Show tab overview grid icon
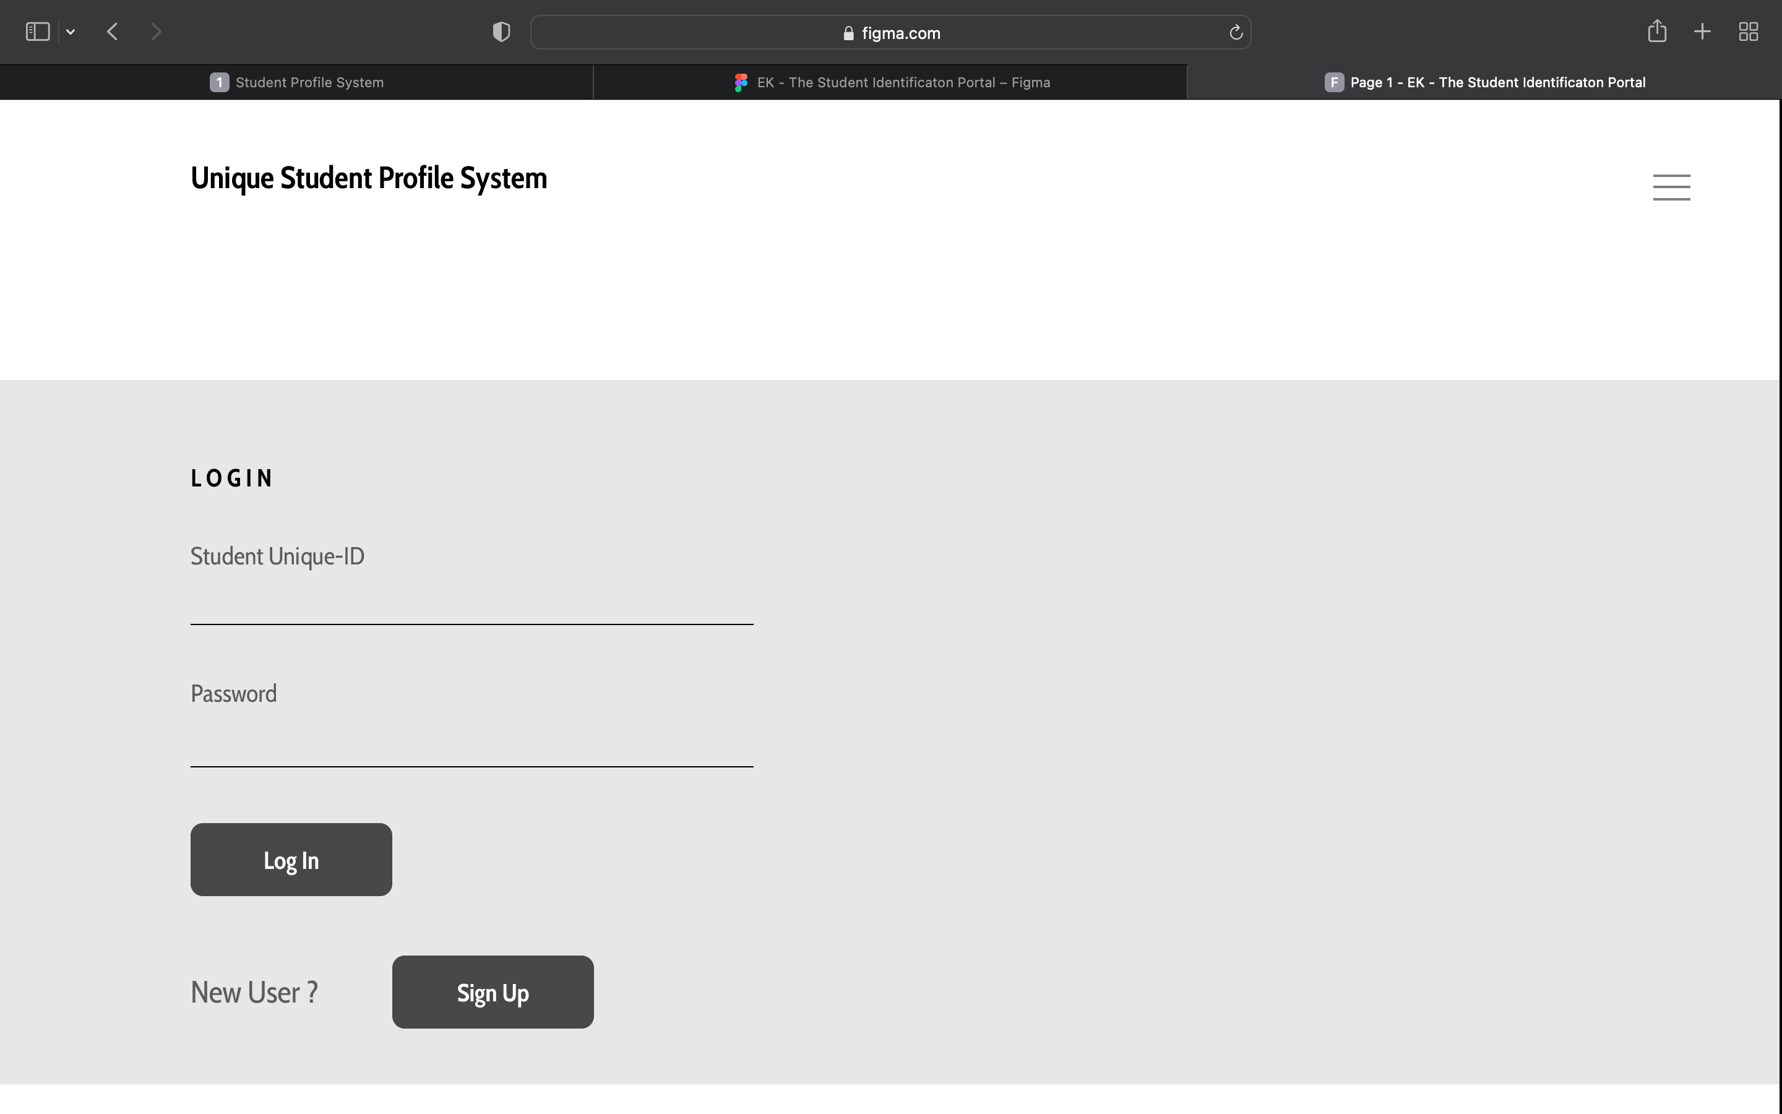 pyautogui.click(x=1748, y=32)
